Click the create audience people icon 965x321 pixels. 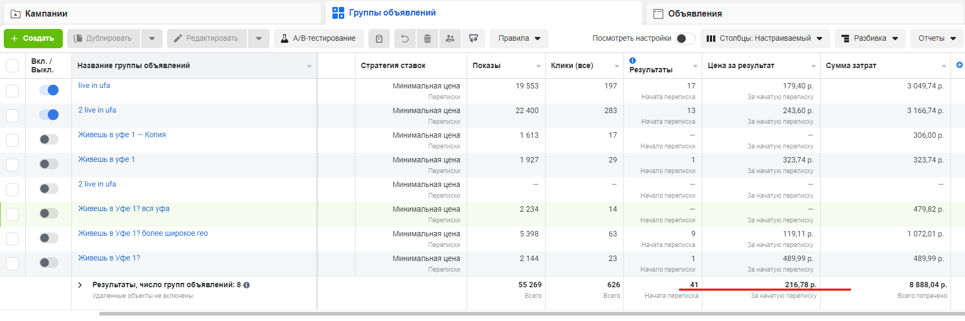click(x=450, y=39)
